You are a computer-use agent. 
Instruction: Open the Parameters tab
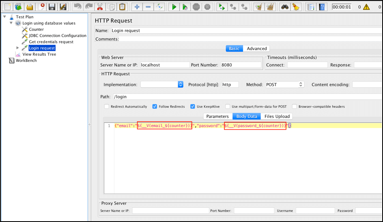tap(217, 116)
